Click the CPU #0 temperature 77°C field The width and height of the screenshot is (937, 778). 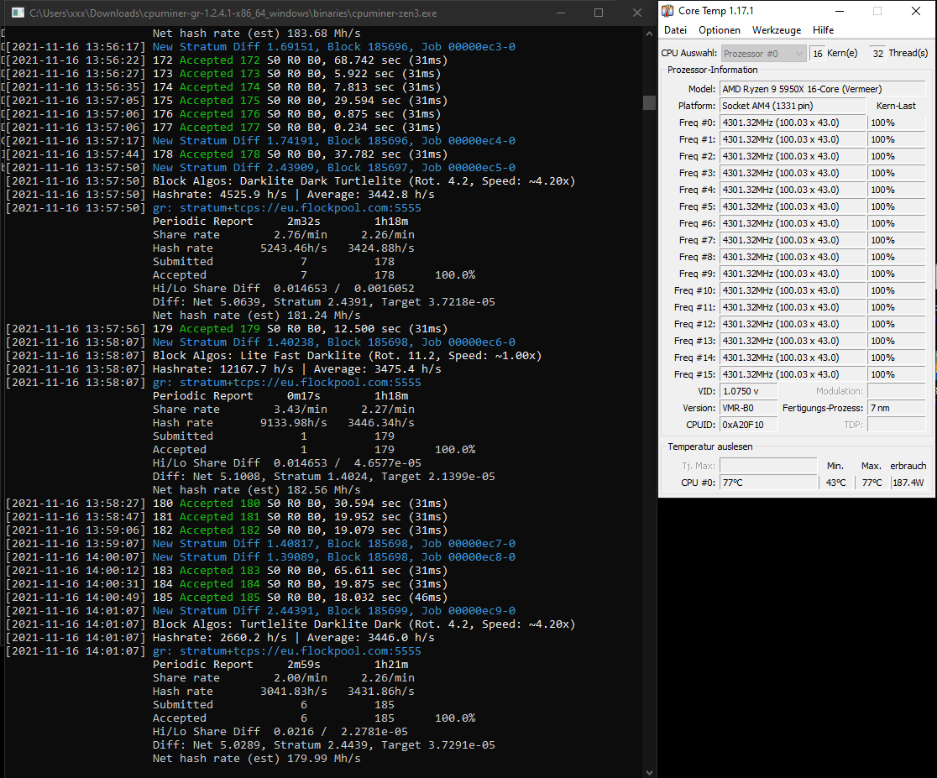click(x=768, y=483)
